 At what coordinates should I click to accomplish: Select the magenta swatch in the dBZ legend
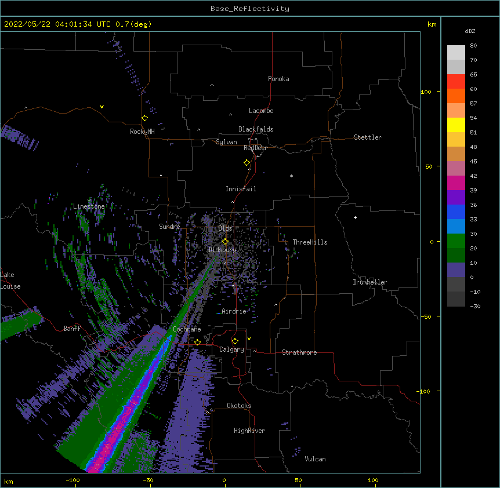[456, 183]
